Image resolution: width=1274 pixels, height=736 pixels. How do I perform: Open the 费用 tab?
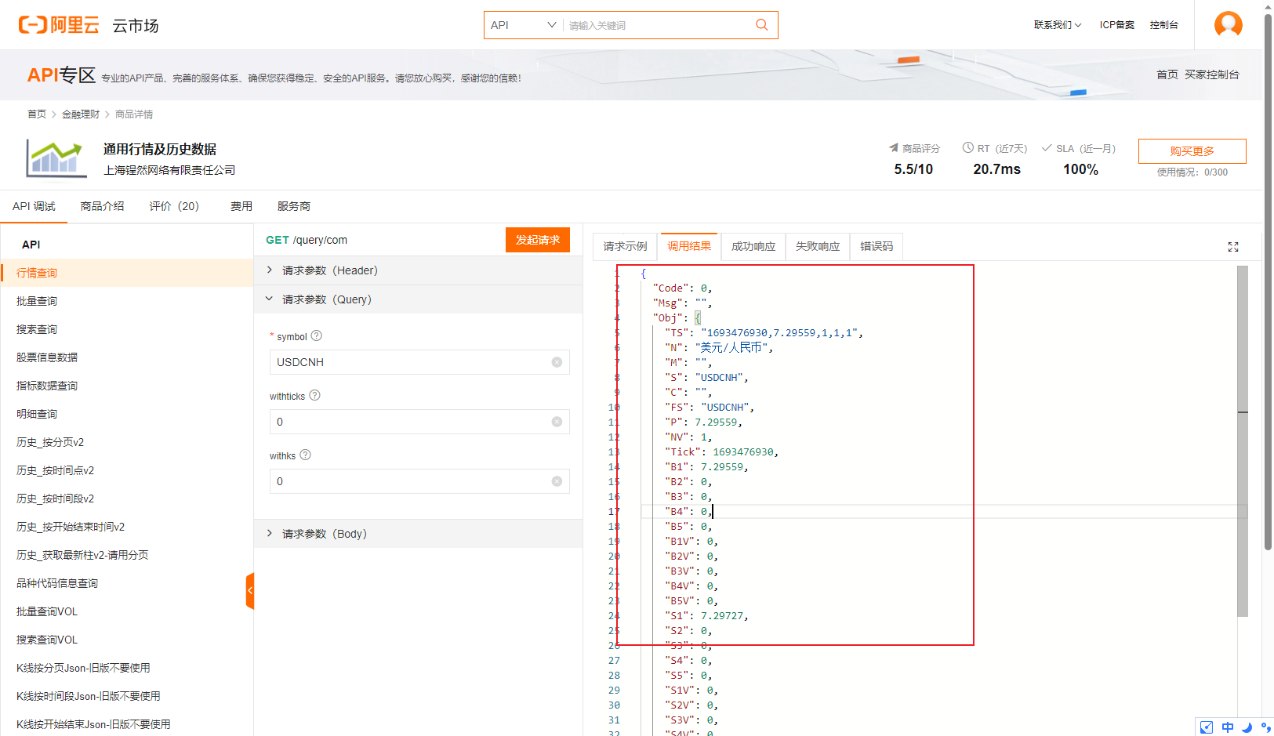click(x=241, y=206)
